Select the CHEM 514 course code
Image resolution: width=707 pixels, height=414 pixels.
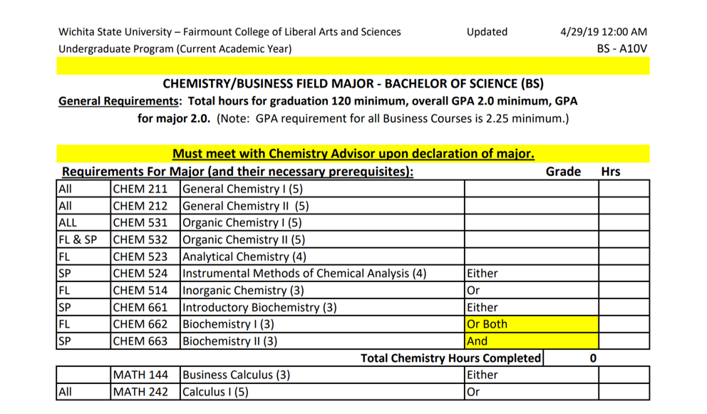tap(140, 291)
